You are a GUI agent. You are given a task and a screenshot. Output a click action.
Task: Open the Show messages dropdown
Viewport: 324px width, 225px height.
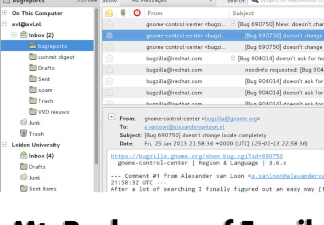(168, 2)
